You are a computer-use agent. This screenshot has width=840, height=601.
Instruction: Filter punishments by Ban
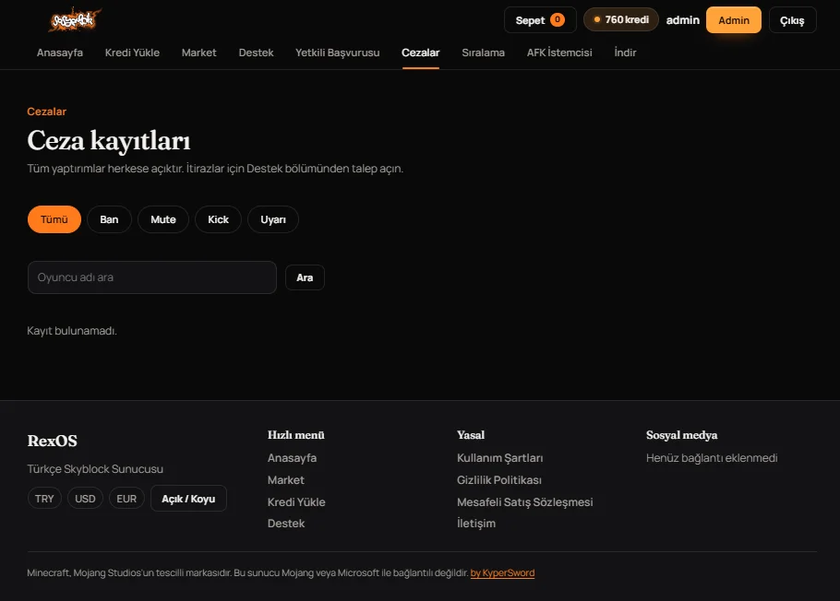pyautogui.click(x=109, y=219)
